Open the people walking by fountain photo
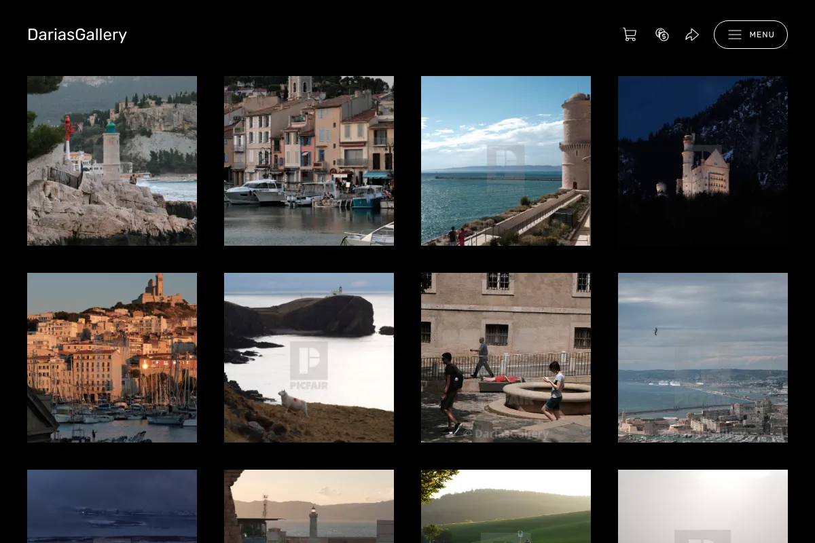 pyautogui.click(x=506, y=358)
